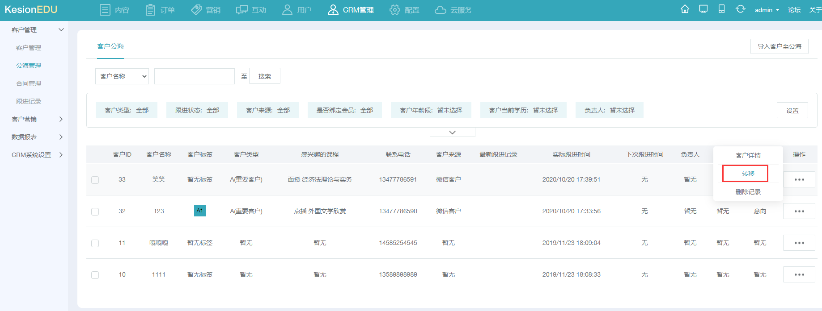Check the checkbox for customer 33
Image resolution: width=822 pixels, height=311 pixels.
coord(95,180)
